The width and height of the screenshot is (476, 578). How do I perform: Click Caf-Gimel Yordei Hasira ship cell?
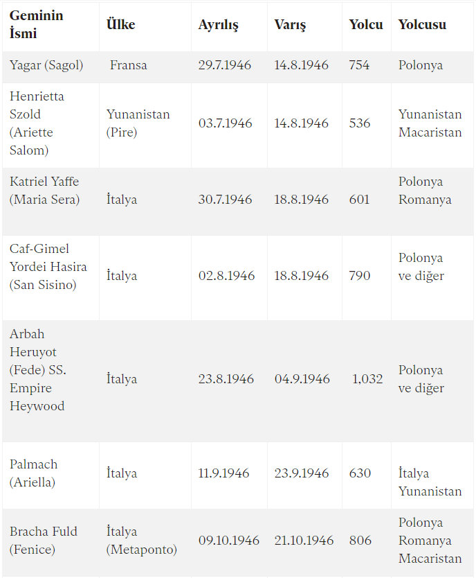[x=48, y=267]
